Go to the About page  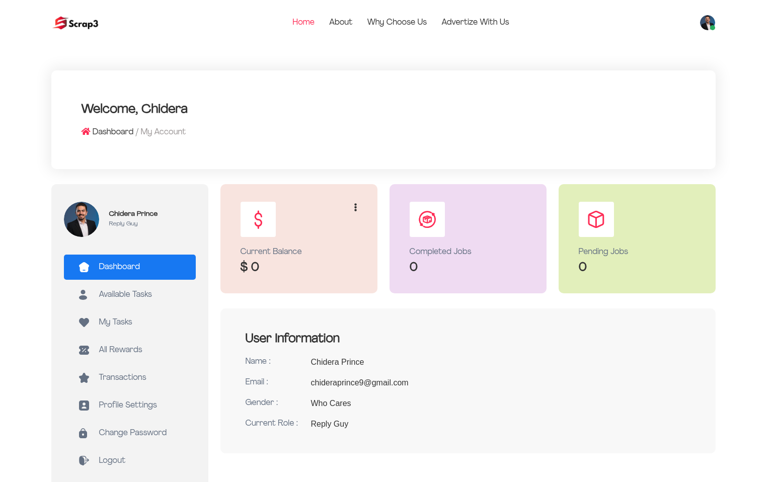(341, 22)
